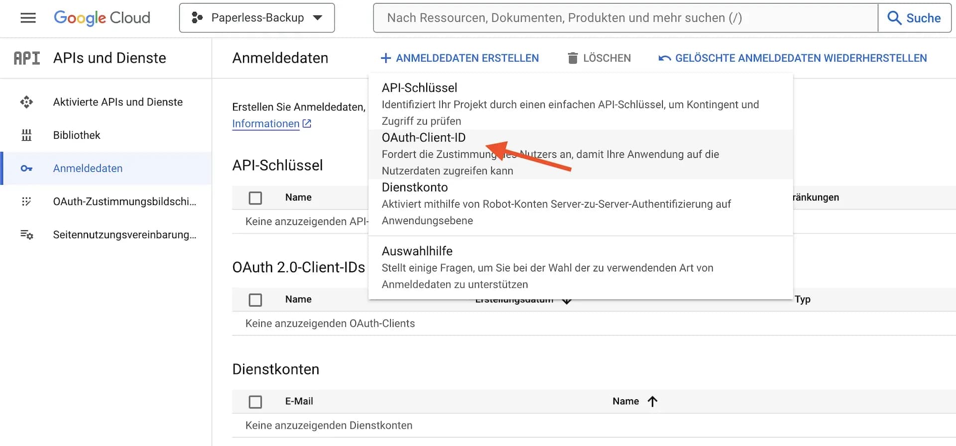Open Seitennutzungsvereinbarungen in the sidebar

106,234
